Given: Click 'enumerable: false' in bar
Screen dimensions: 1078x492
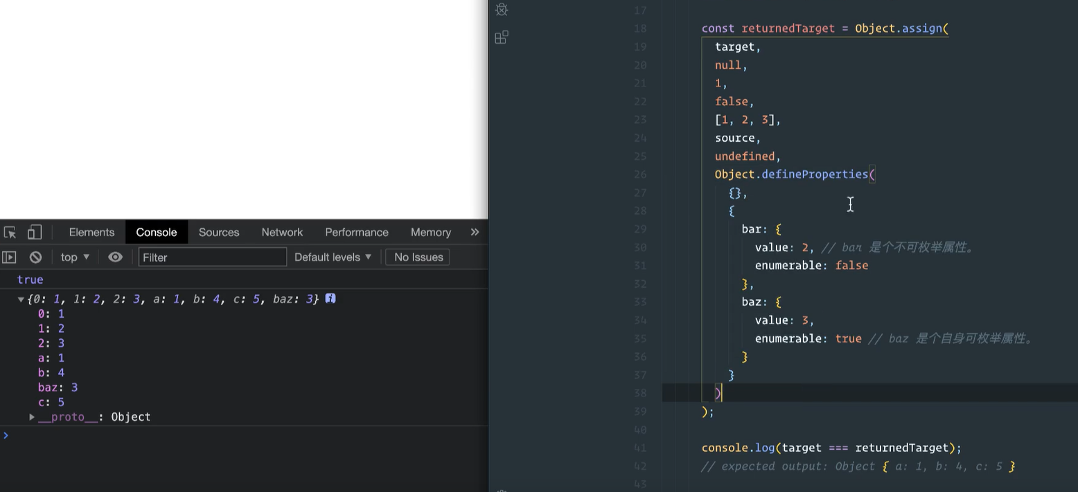Looking at the screenshot, I should point(812,266).
